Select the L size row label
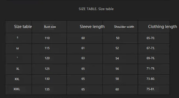This screenshot has height=98, width=179. [x=17, y=57]
